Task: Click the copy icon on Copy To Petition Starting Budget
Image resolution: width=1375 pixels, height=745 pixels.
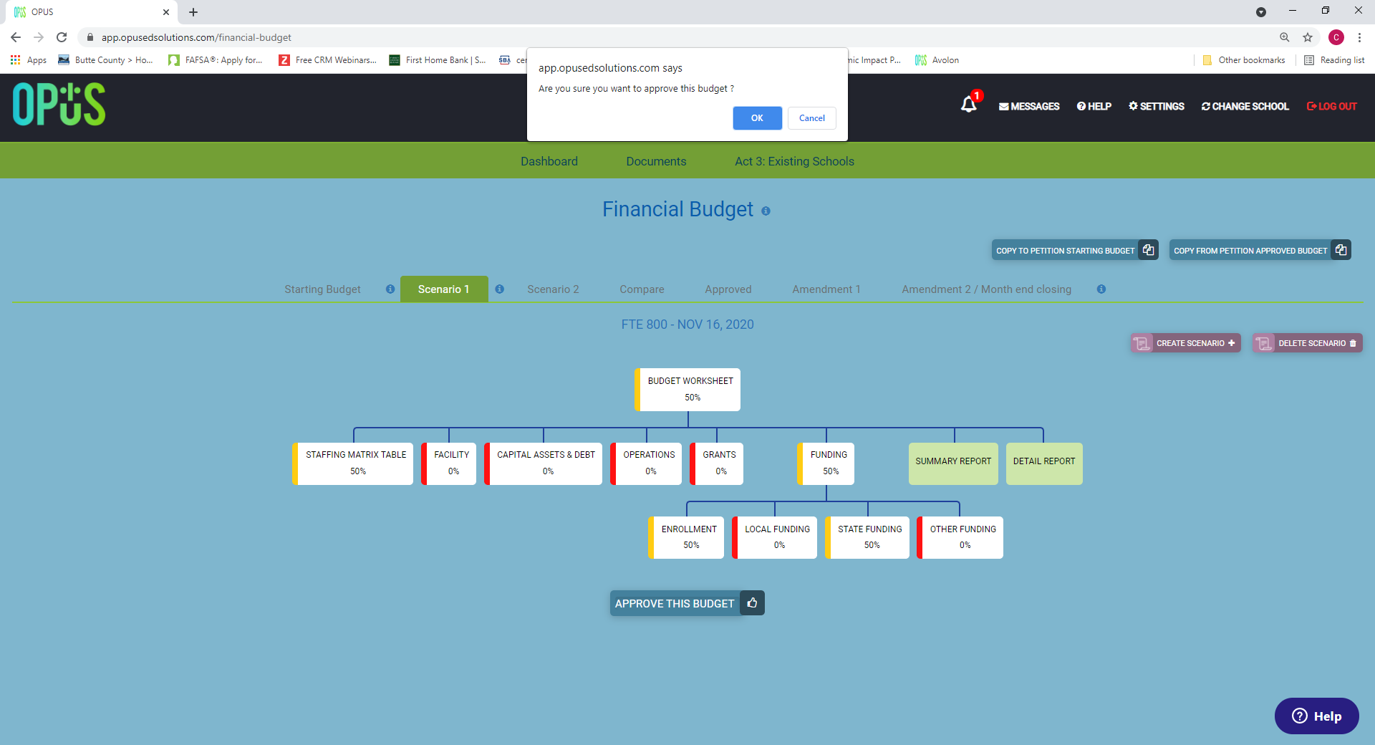Action: coord(1149,250)
